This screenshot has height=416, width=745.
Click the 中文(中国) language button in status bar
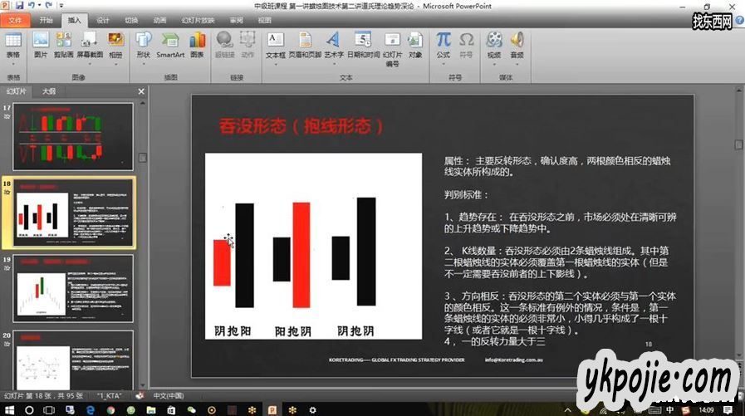168,396
